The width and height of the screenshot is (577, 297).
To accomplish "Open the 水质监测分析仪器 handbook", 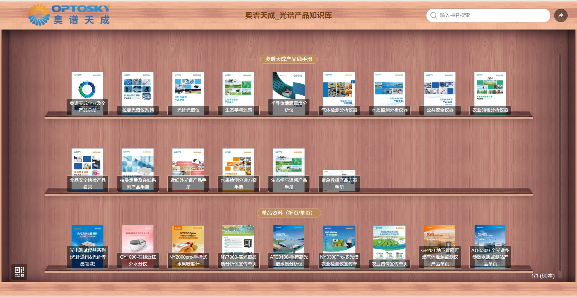I will [389, 93].
